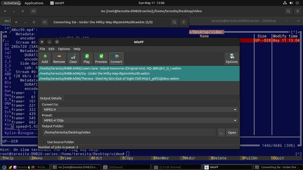
Task: Click the search icon in the mc terminal header
Action: pos(288,11)
